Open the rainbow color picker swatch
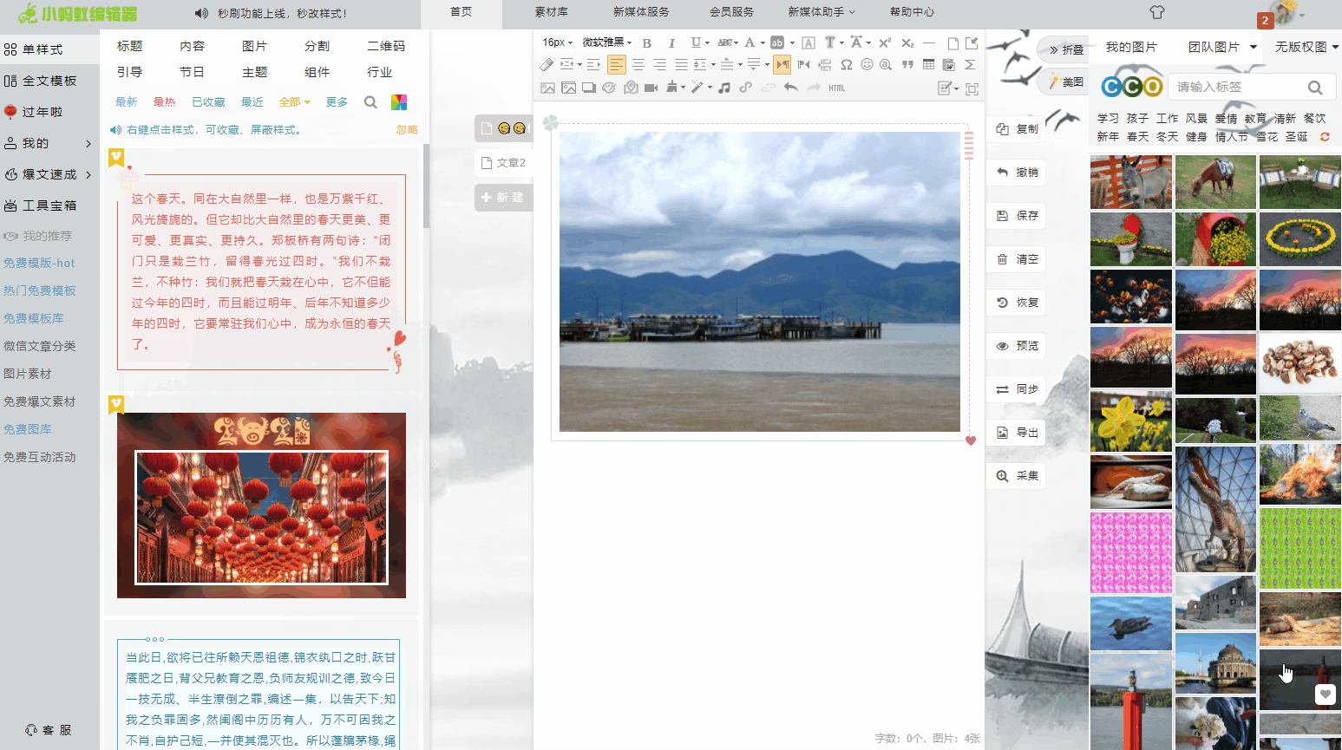Screen dimensions: 1342x750 point(399,102)
